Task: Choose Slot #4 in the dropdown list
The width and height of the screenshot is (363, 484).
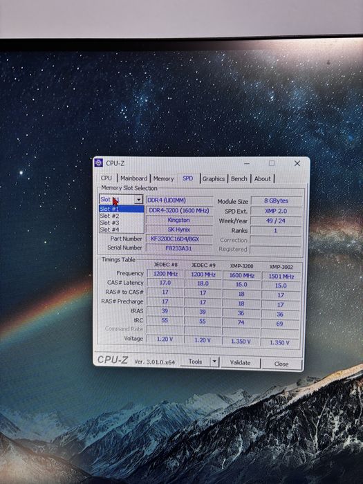Action: (121, 230)
